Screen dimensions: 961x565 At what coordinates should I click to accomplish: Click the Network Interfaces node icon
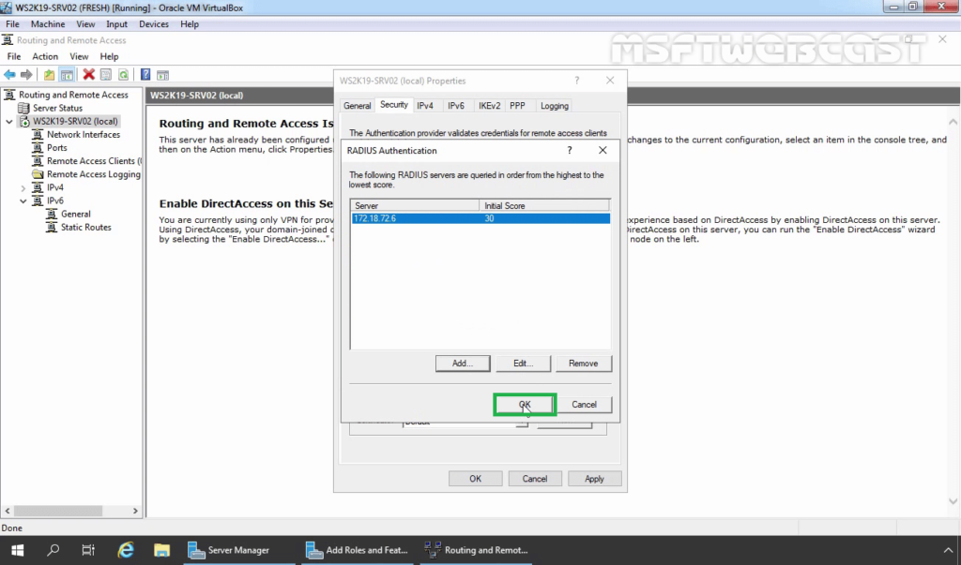38,135
